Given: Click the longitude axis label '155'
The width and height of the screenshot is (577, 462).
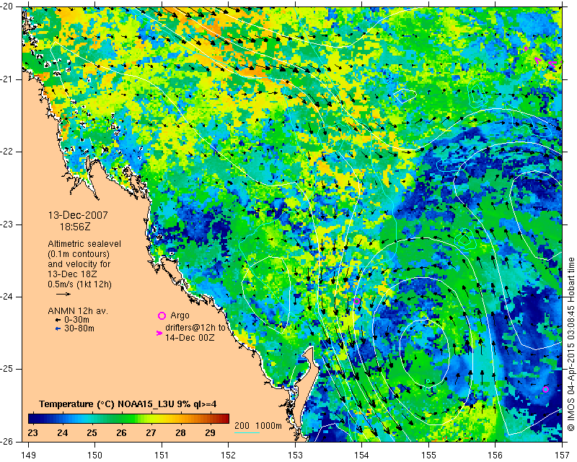Looking at the screenshot, I should (428, 456).
